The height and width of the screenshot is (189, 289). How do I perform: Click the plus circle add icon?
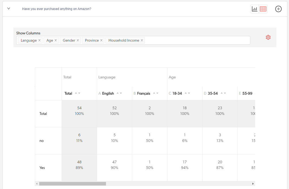[278, 9]
